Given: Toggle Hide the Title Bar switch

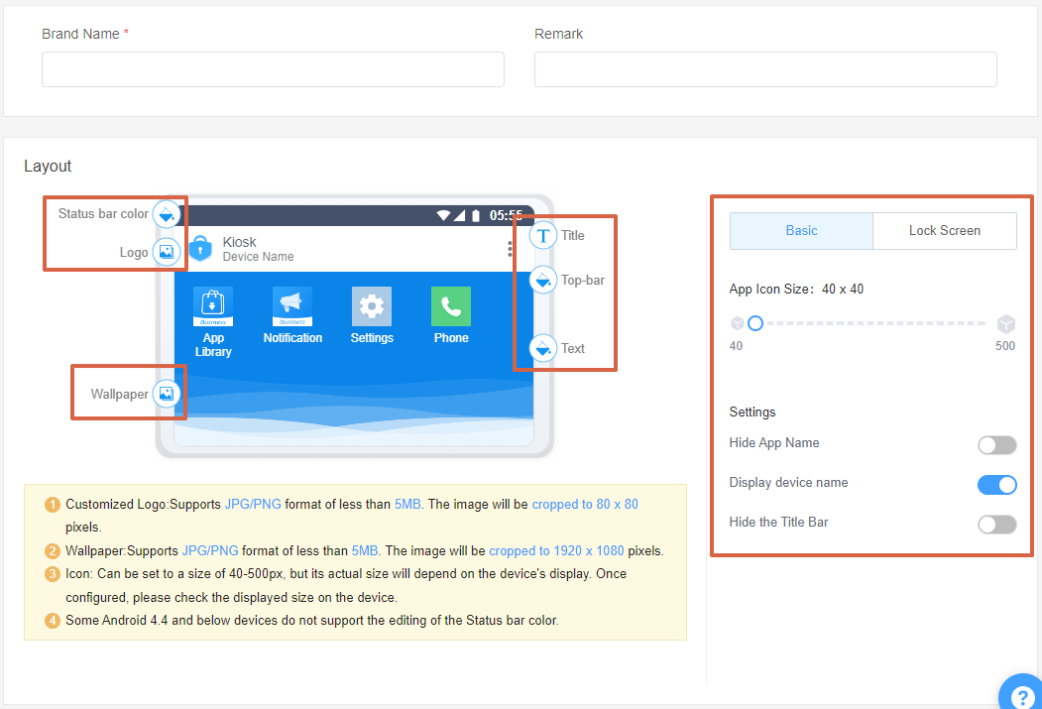Looking at the screenshot, I should pos(996,525).
